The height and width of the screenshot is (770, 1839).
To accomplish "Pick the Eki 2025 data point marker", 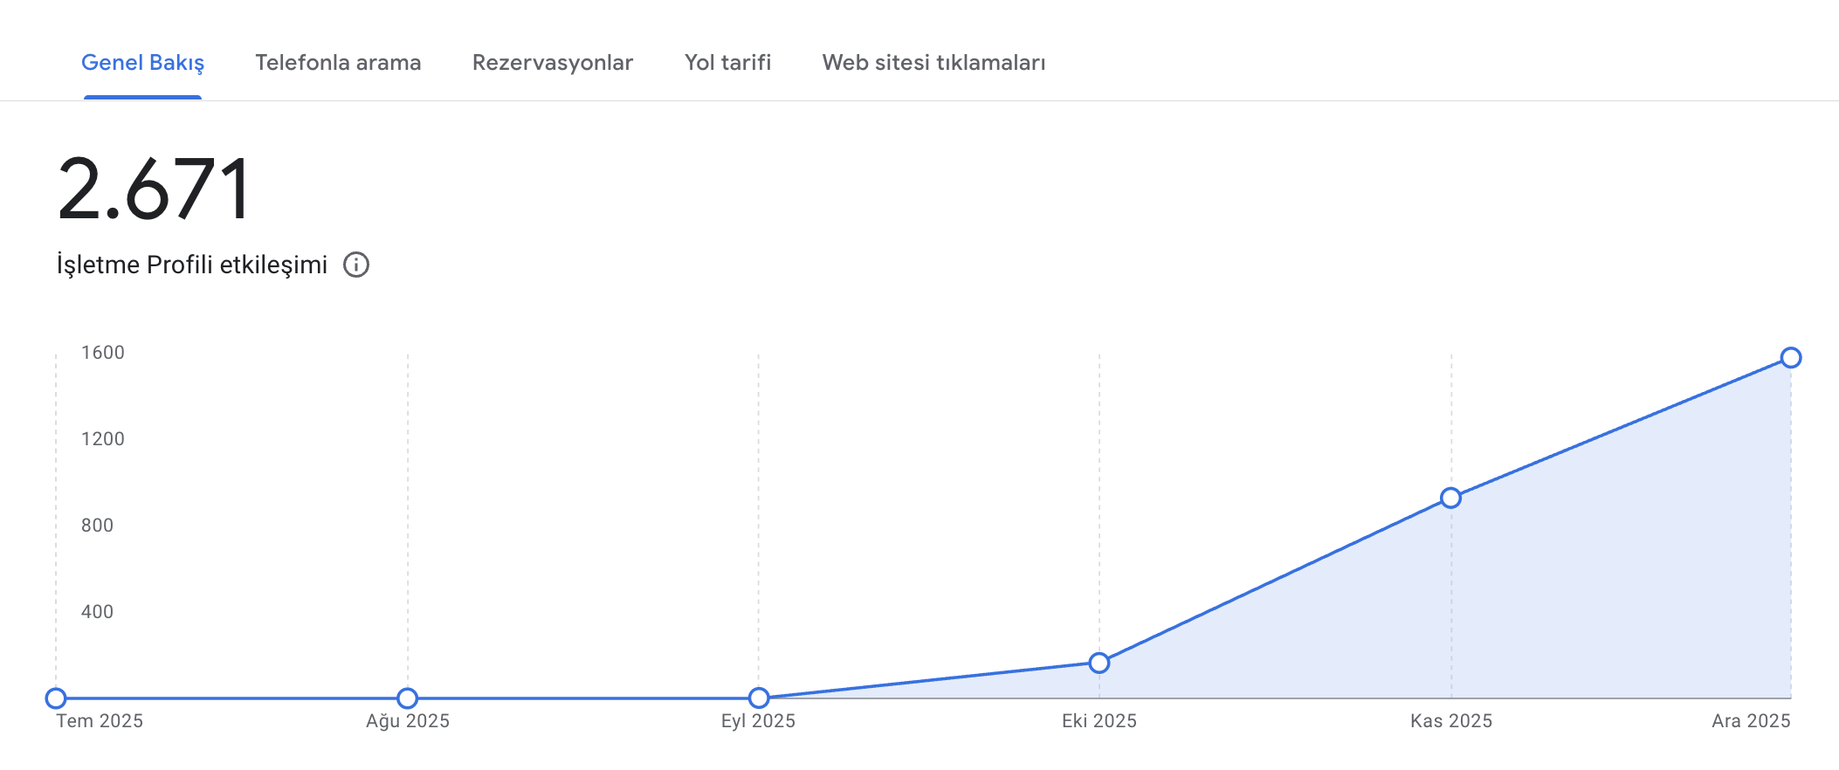I will (x=1099, y=663).
